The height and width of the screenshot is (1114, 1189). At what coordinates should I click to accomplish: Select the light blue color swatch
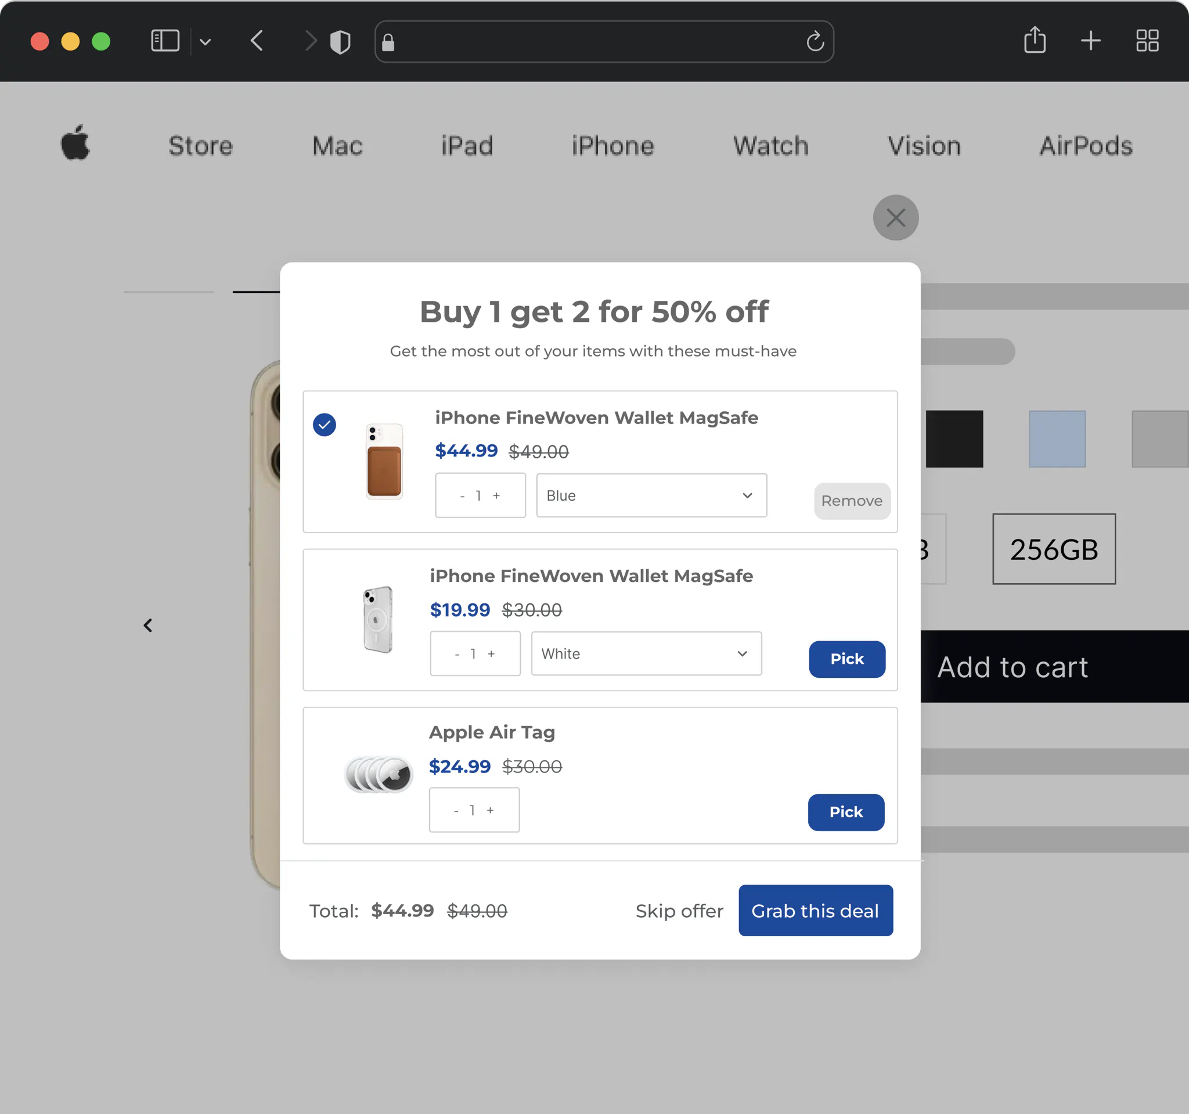click(1057, 439)
